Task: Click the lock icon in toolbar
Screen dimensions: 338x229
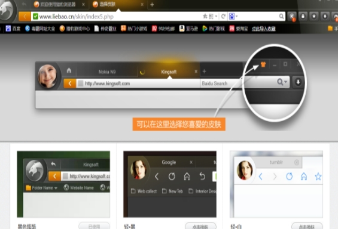Action: [303, 16]
